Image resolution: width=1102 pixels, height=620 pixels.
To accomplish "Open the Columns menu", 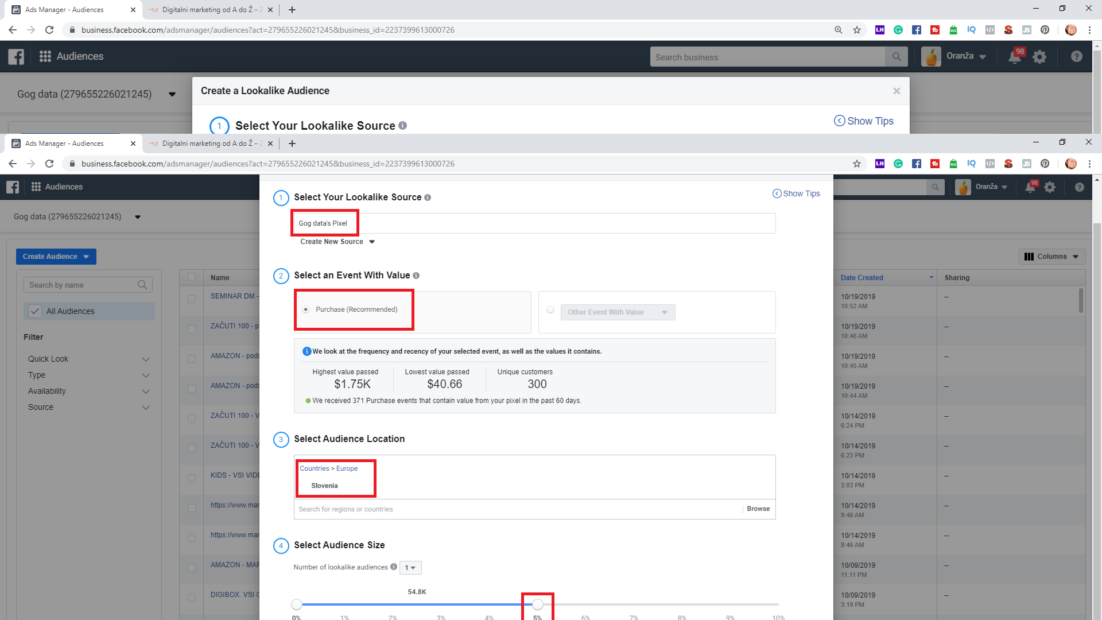I will pos(1051,257).
